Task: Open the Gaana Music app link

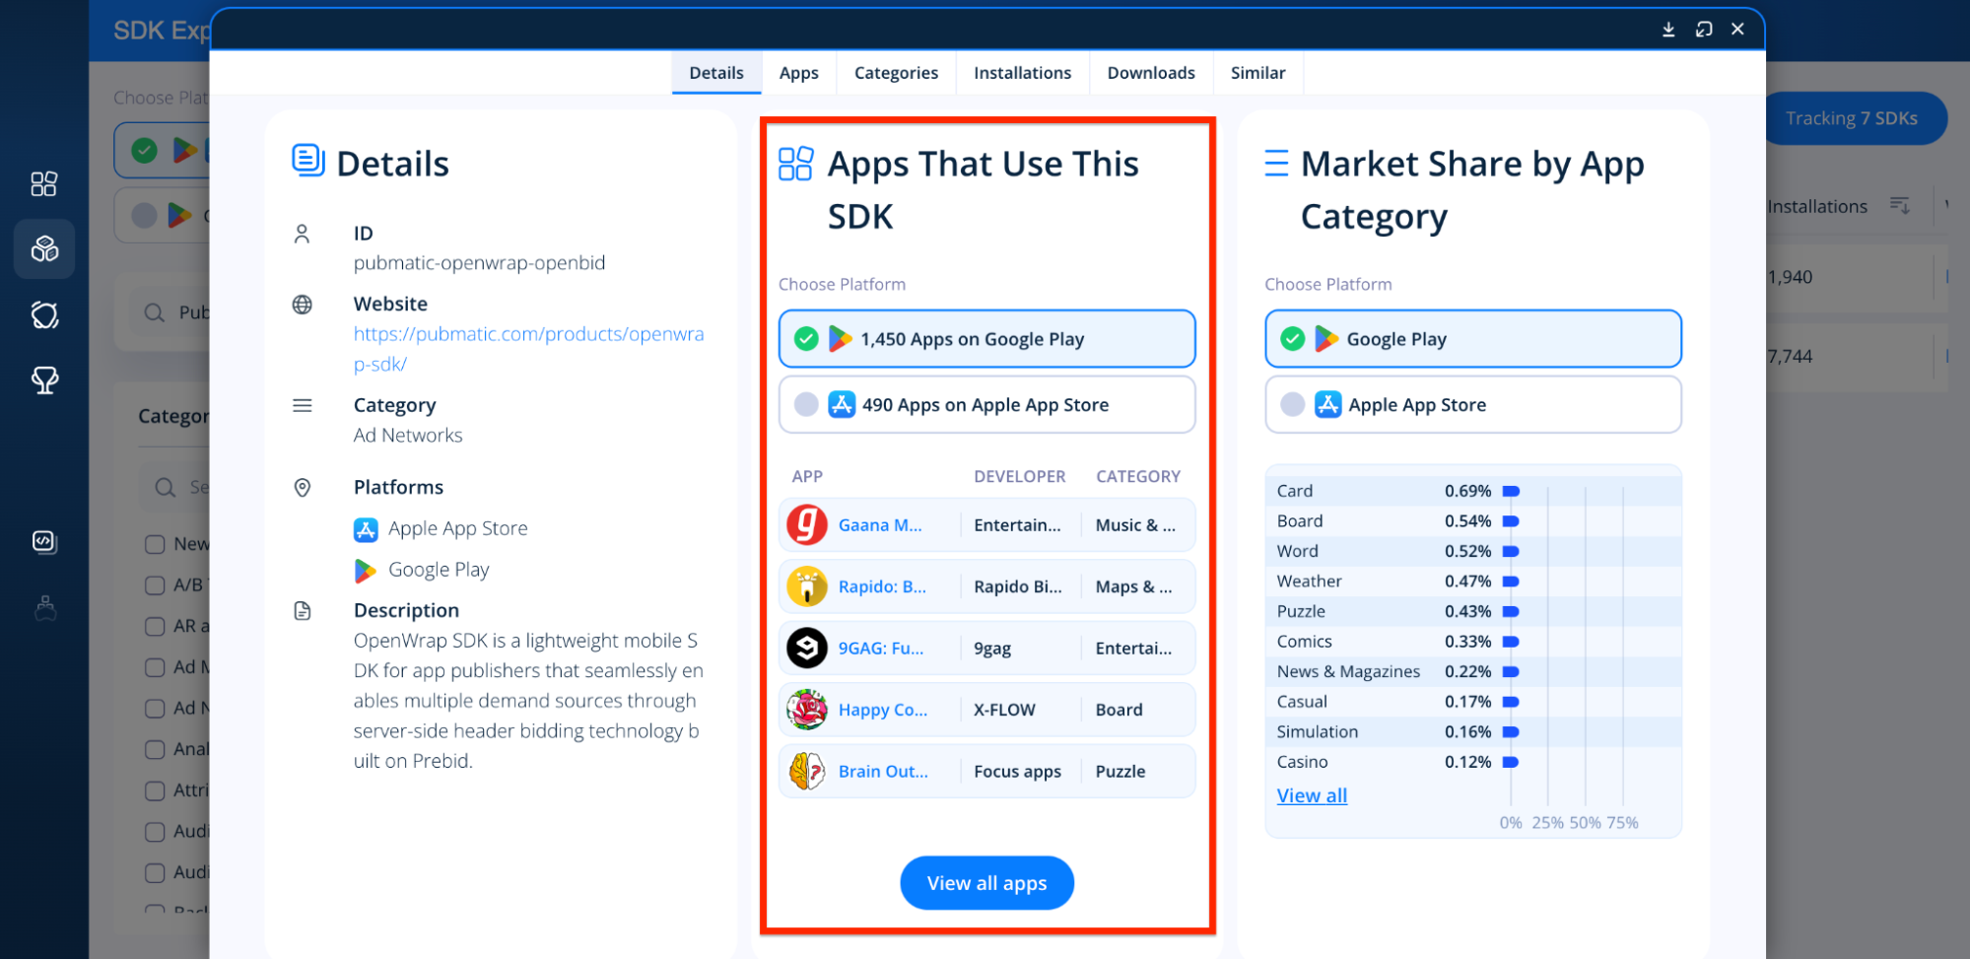Action: tap(880, 525)
